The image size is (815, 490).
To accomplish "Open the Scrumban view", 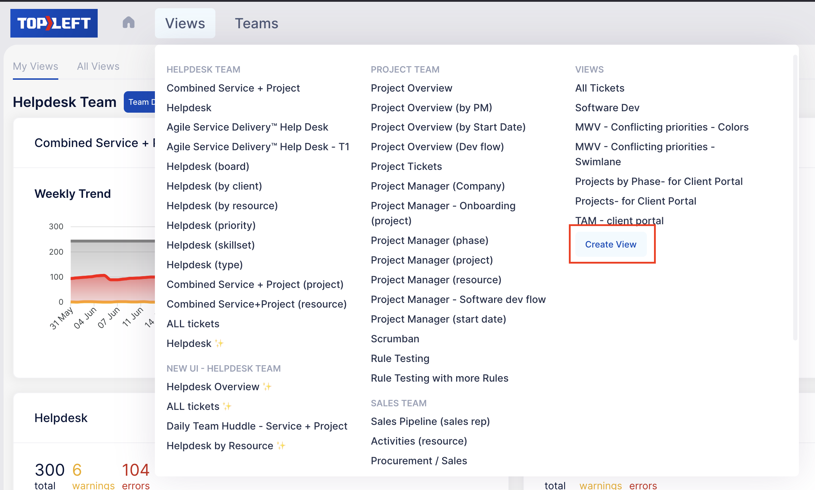I will 395,339.
